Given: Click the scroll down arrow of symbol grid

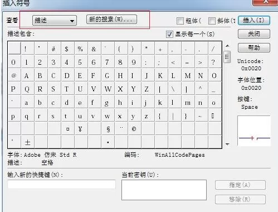Looking at the screenshot, I should [x=227, y=144].
